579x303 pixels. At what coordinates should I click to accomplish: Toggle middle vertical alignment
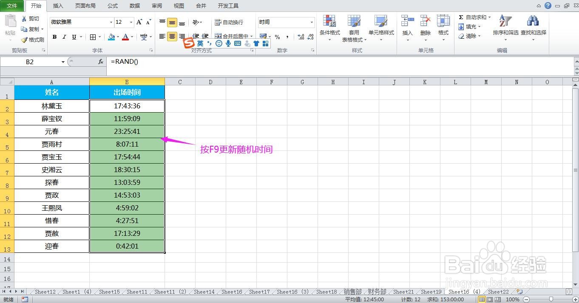coord(172,22)
